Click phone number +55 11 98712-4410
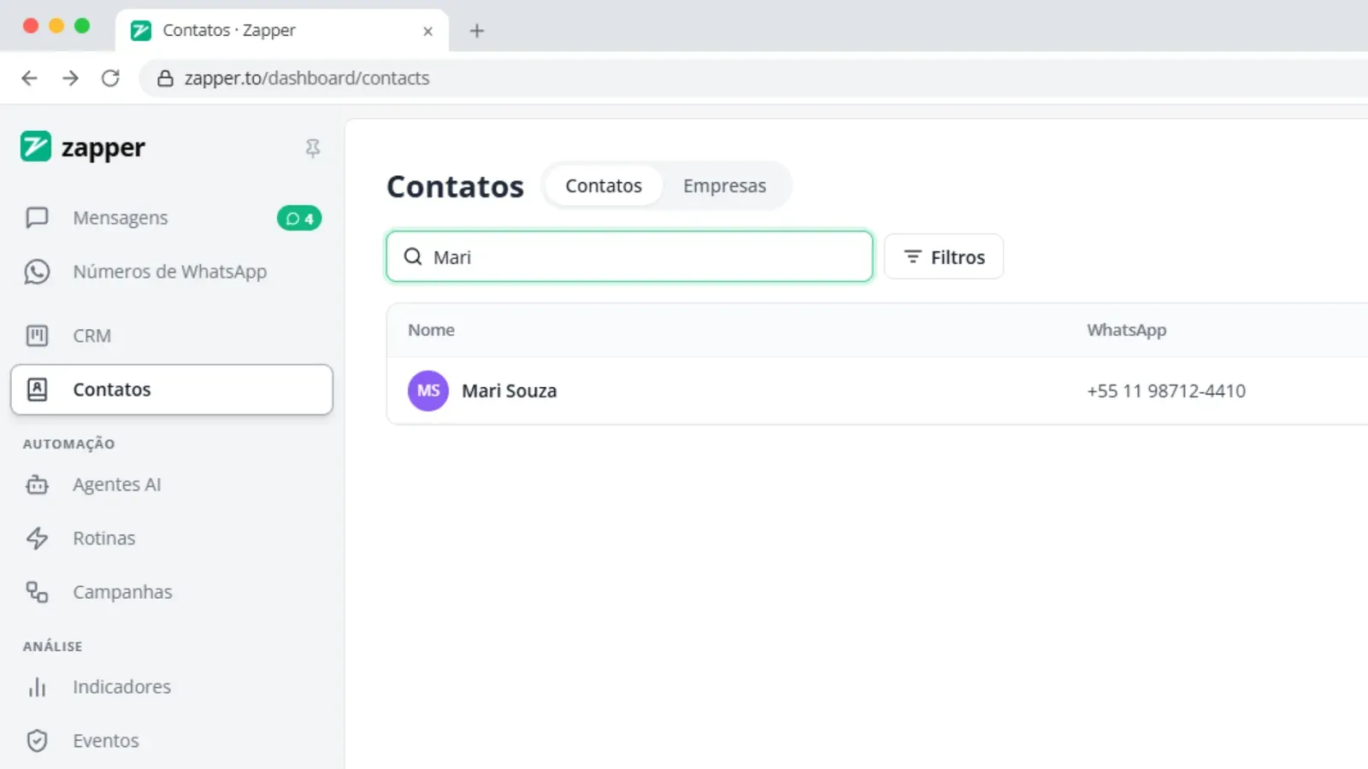This screenshot has height=769, width=1368. 1166,390
